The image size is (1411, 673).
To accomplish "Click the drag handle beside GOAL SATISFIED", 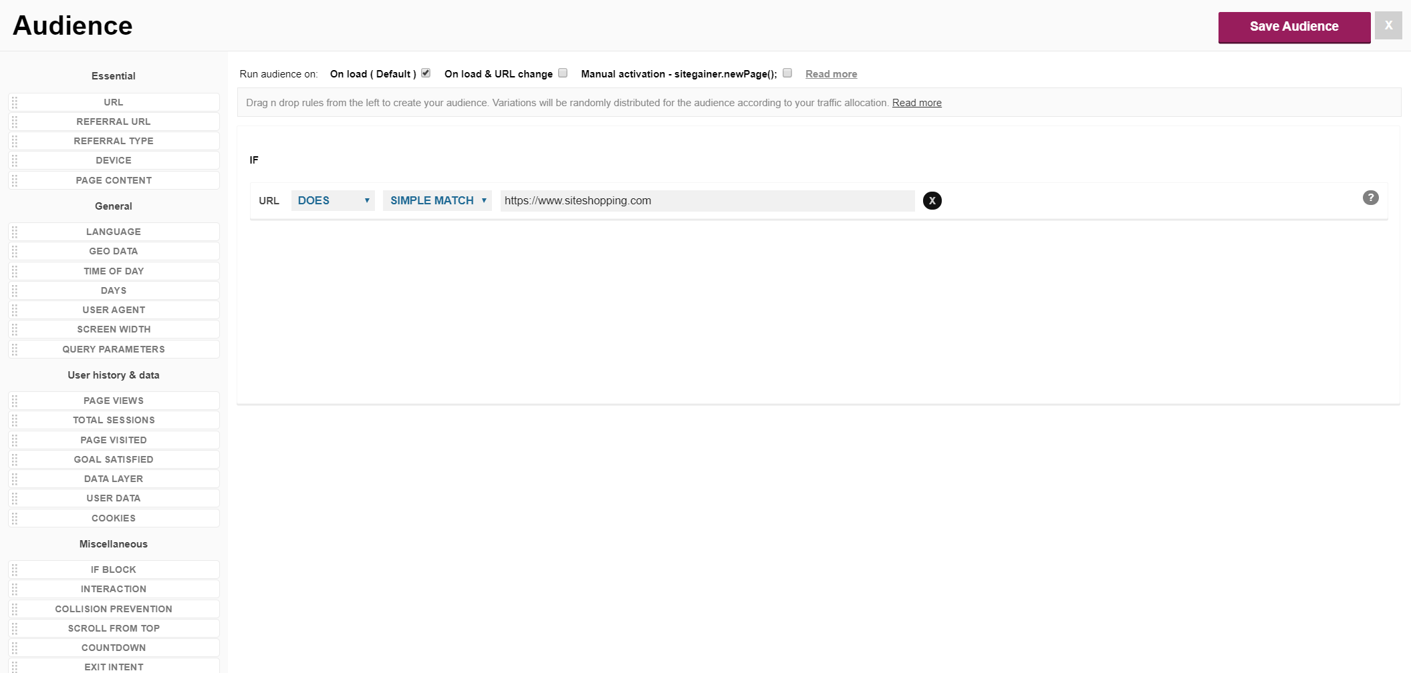I will (15, 459).
